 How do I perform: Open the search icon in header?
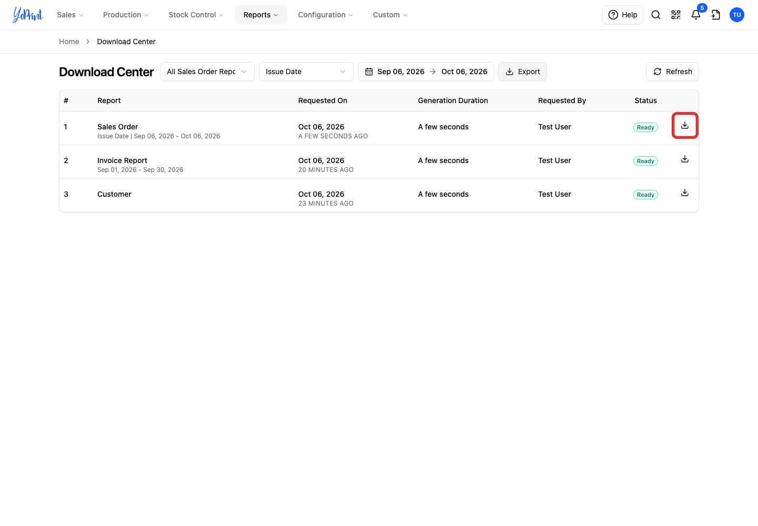[x=656, y=15]
